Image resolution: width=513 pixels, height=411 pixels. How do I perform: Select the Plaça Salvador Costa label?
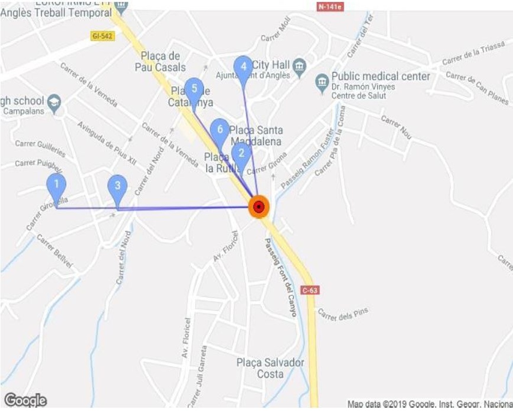[270, 368]
